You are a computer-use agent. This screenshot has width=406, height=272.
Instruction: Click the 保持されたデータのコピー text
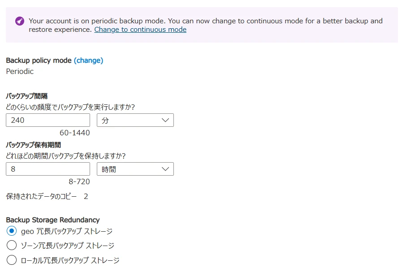(x=41, y=196)
